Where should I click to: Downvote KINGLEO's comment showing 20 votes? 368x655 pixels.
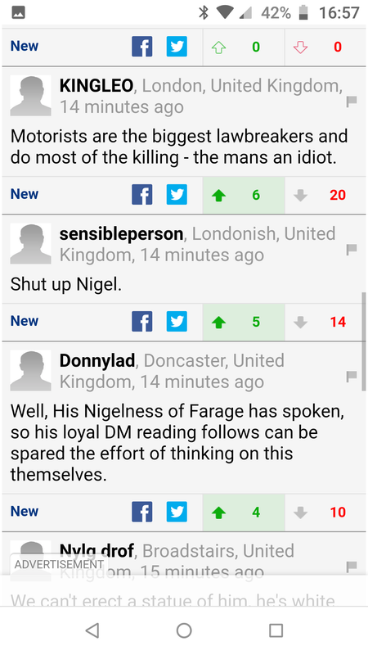click(x=300, y=195)
